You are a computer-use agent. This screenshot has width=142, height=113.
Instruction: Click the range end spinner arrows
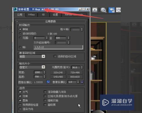click(69, 38)
